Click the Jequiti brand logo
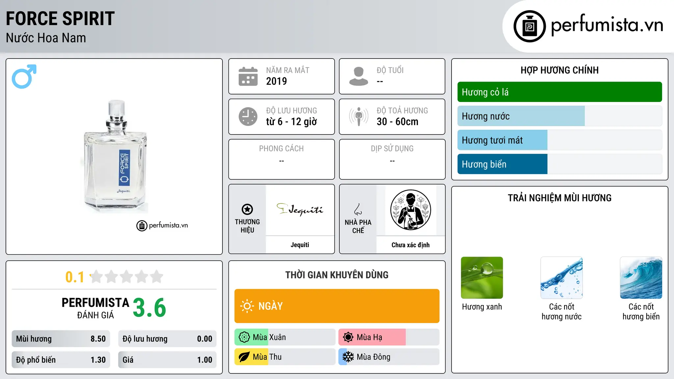 (x=300, y=209)
